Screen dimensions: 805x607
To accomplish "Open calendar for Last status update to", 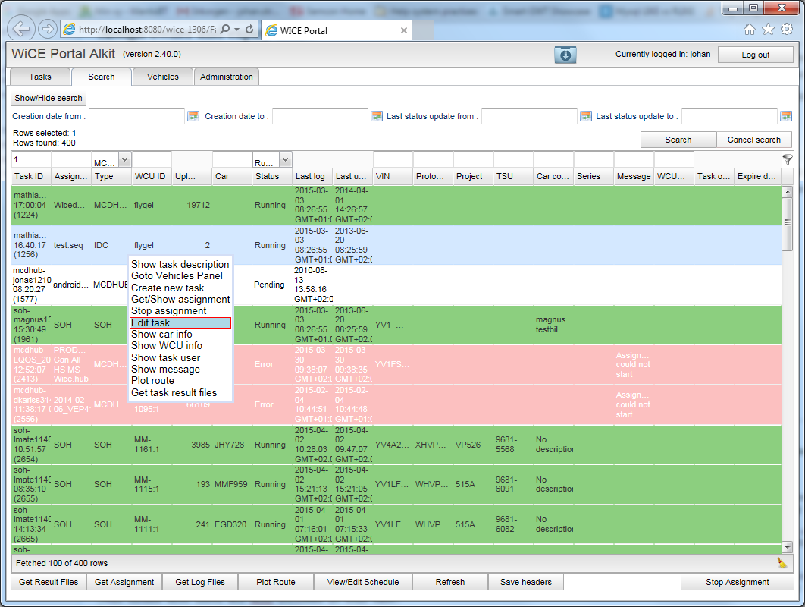I will (x=786, y=116).
